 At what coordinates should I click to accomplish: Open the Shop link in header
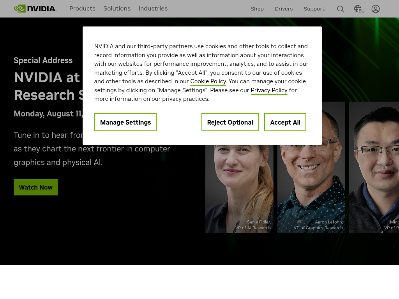tap(257, 9)
